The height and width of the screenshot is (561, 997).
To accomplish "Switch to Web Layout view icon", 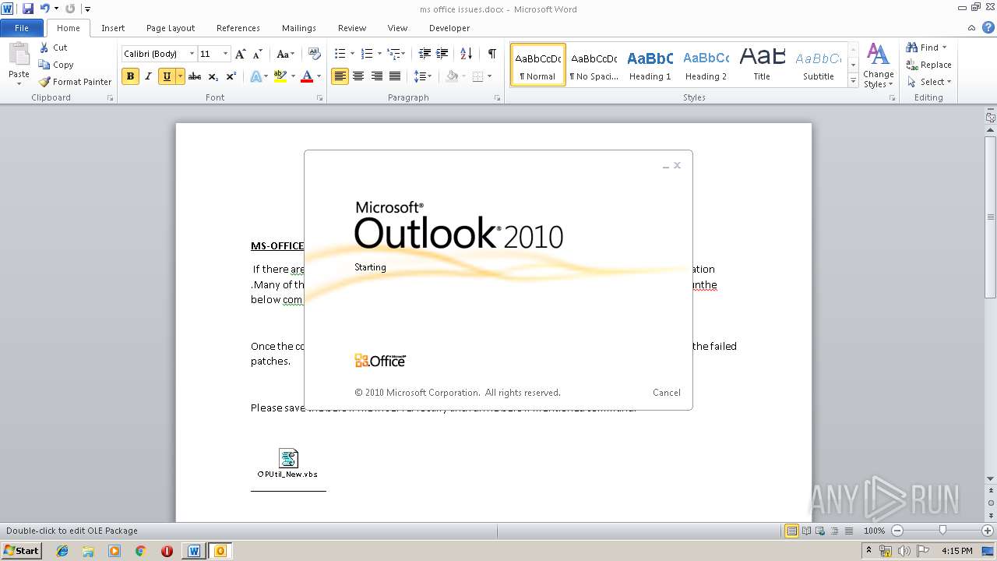I will click(x=822, y=531).
